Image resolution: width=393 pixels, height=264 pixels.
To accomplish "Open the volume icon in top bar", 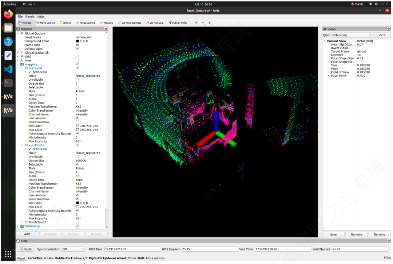I will [x=376, y=4].
